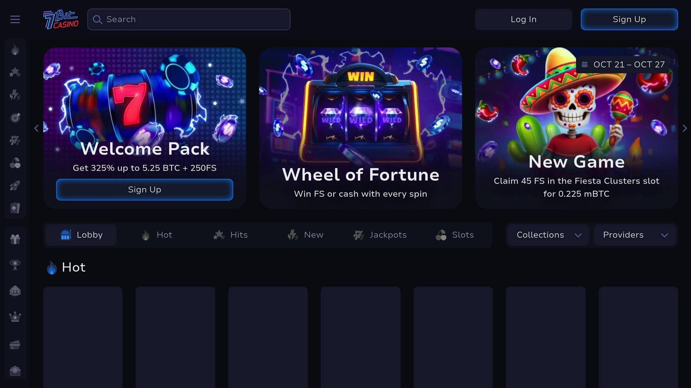The image size is (691, 388).
Task: Show next banner with right carousel arrow
Action: [685, 128]
